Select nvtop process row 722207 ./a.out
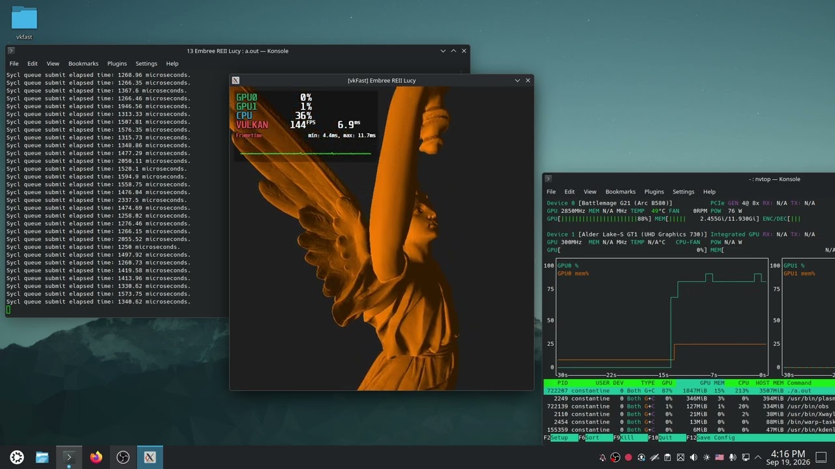This screenshot has height=469, width=835. tap(689, 391)
